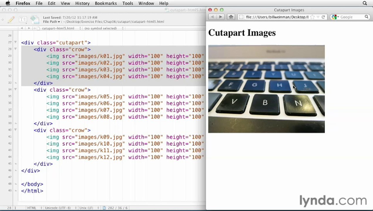Click the cutapart div opening tag
This screenshot has height=211, width=373.
[56, 42]
